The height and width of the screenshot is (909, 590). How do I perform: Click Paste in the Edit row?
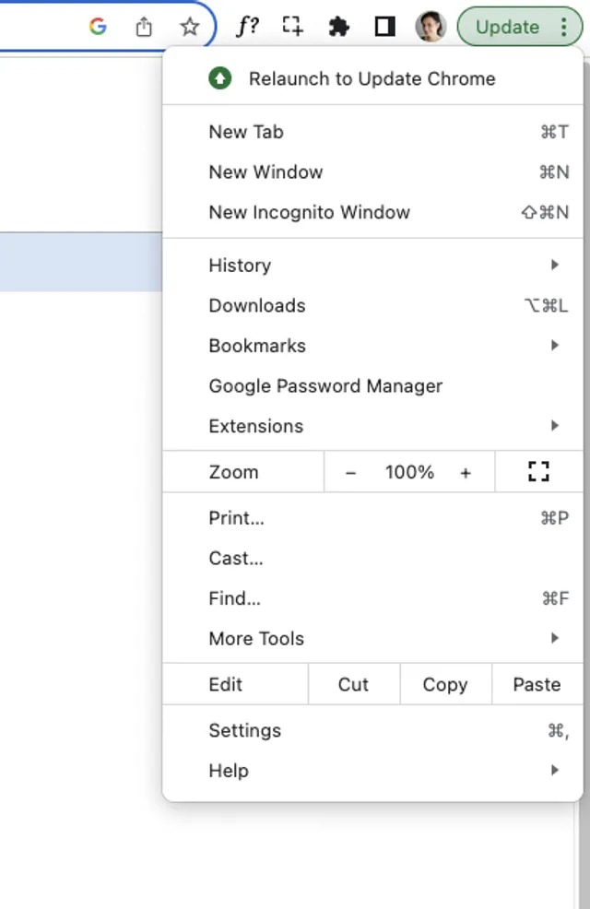pos(537,684)
